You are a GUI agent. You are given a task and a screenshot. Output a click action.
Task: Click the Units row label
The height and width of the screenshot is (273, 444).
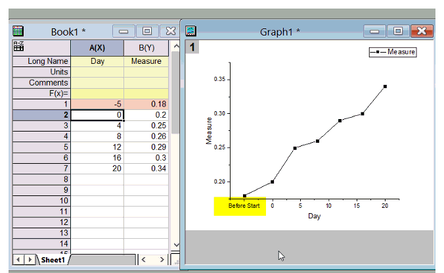tap(41, 72)
